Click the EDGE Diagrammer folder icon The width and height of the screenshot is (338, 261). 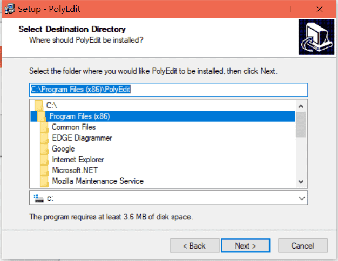44,138
